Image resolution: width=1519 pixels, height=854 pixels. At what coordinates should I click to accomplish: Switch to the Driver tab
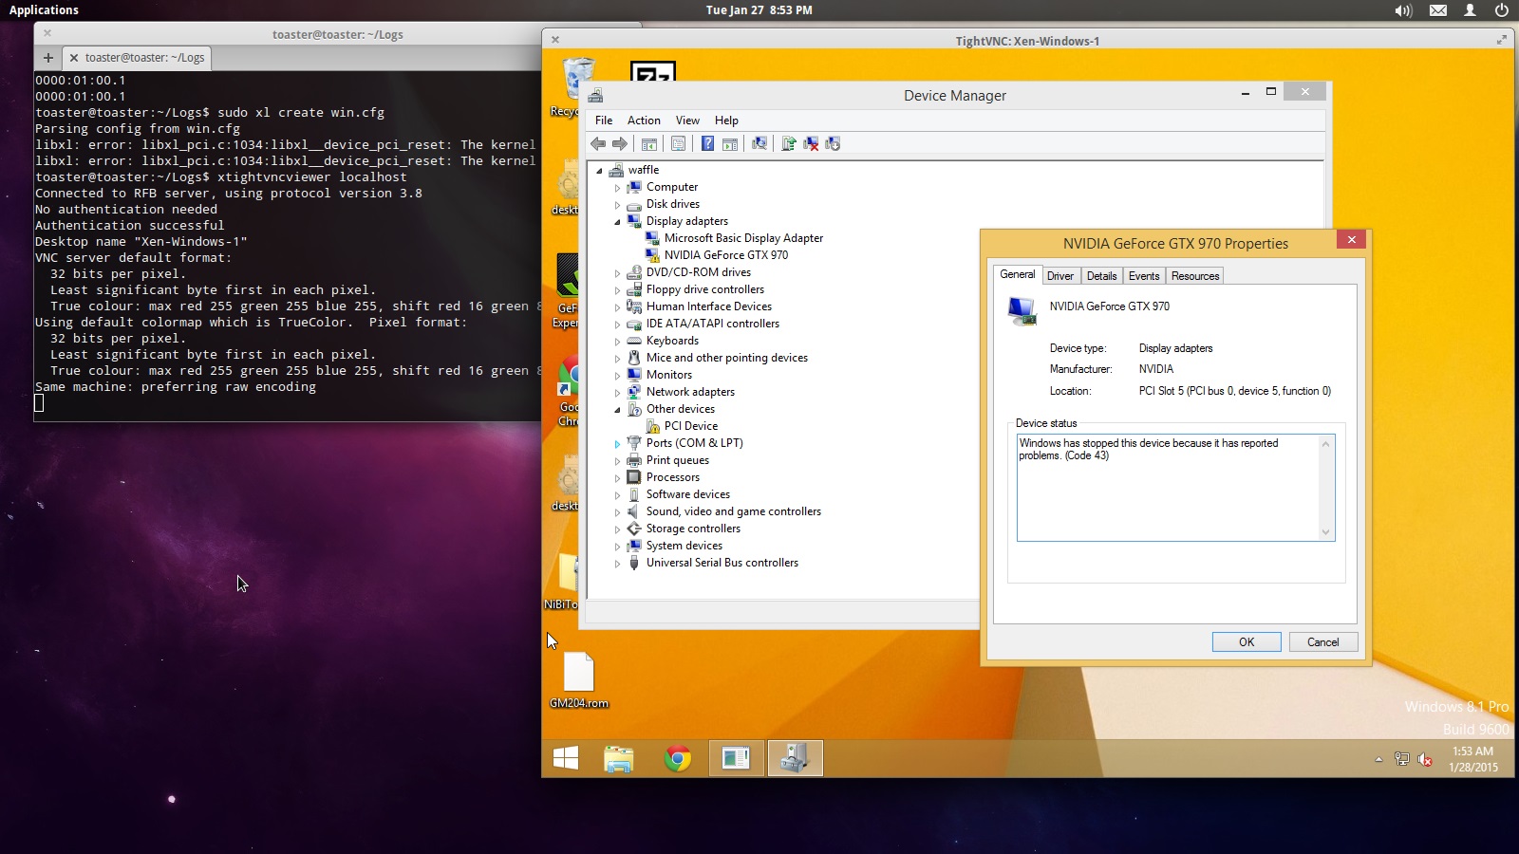[x=1060, y=276]
